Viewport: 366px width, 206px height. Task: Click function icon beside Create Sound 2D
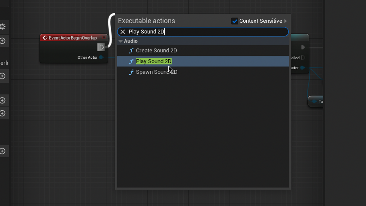(x=131, y=51)
